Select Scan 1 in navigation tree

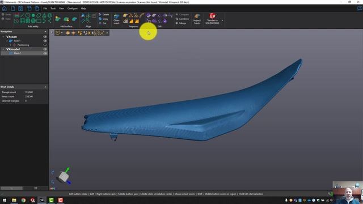tap(17, 41)
